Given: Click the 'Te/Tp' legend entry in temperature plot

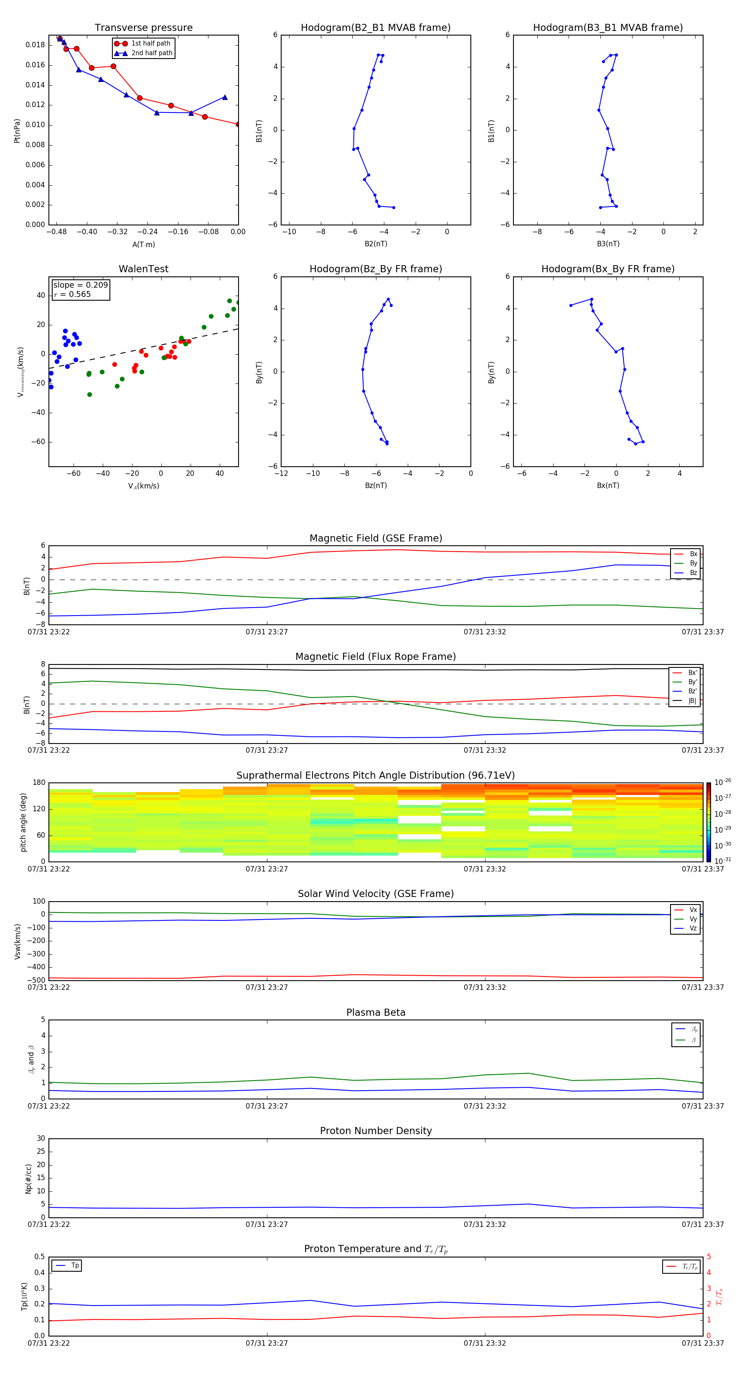Looking at the screenshot, I should 689,1266.
